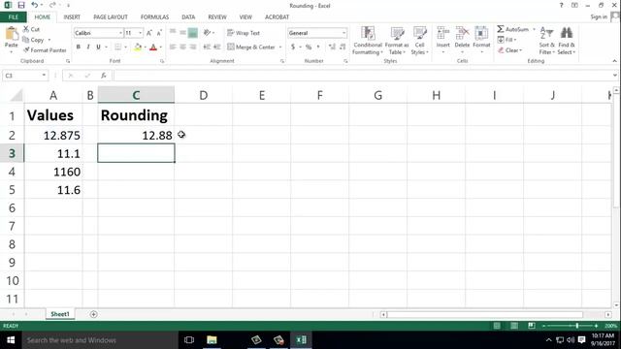621x349 pixels.
Task: Toggle middle align button
Action: coord(182,33)
